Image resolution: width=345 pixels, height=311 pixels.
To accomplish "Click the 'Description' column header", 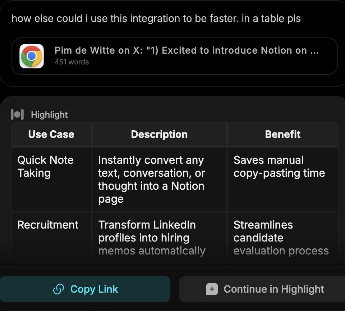I will 159,134.
